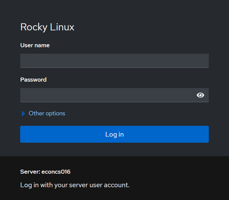Image resolution: width=229 pixels, height=200 pixels.
Task: Click the User name label
Action: coord(35,45)
